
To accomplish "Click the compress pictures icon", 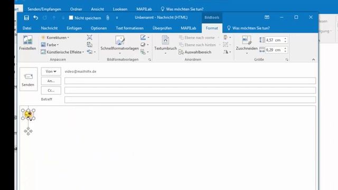I will [89, 37].
